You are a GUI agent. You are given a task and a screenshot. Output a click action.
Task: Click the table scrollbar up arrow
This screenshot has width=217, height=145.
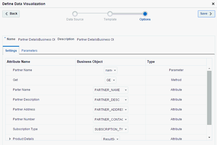[209, 68]
